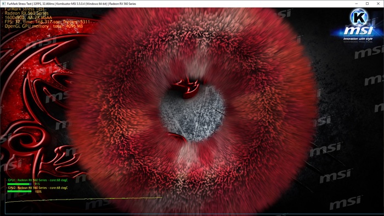Click the GPU1 91% load bar
Viewport: 384px width, 216px height.
click(19, 184)
